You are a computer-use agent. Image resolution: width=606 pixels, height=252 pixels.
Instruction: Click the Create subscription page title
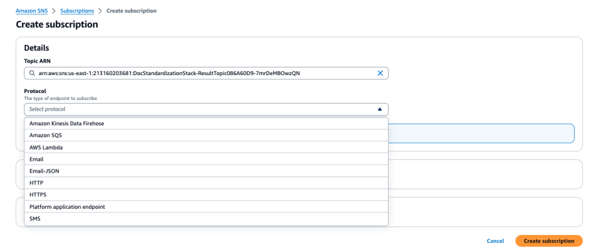point(57,25)
